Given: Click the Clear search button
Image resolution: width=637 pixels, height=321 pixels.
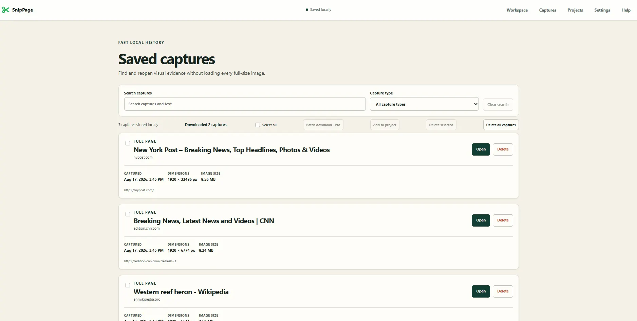Looking at the screenshot, I should 498,105.
